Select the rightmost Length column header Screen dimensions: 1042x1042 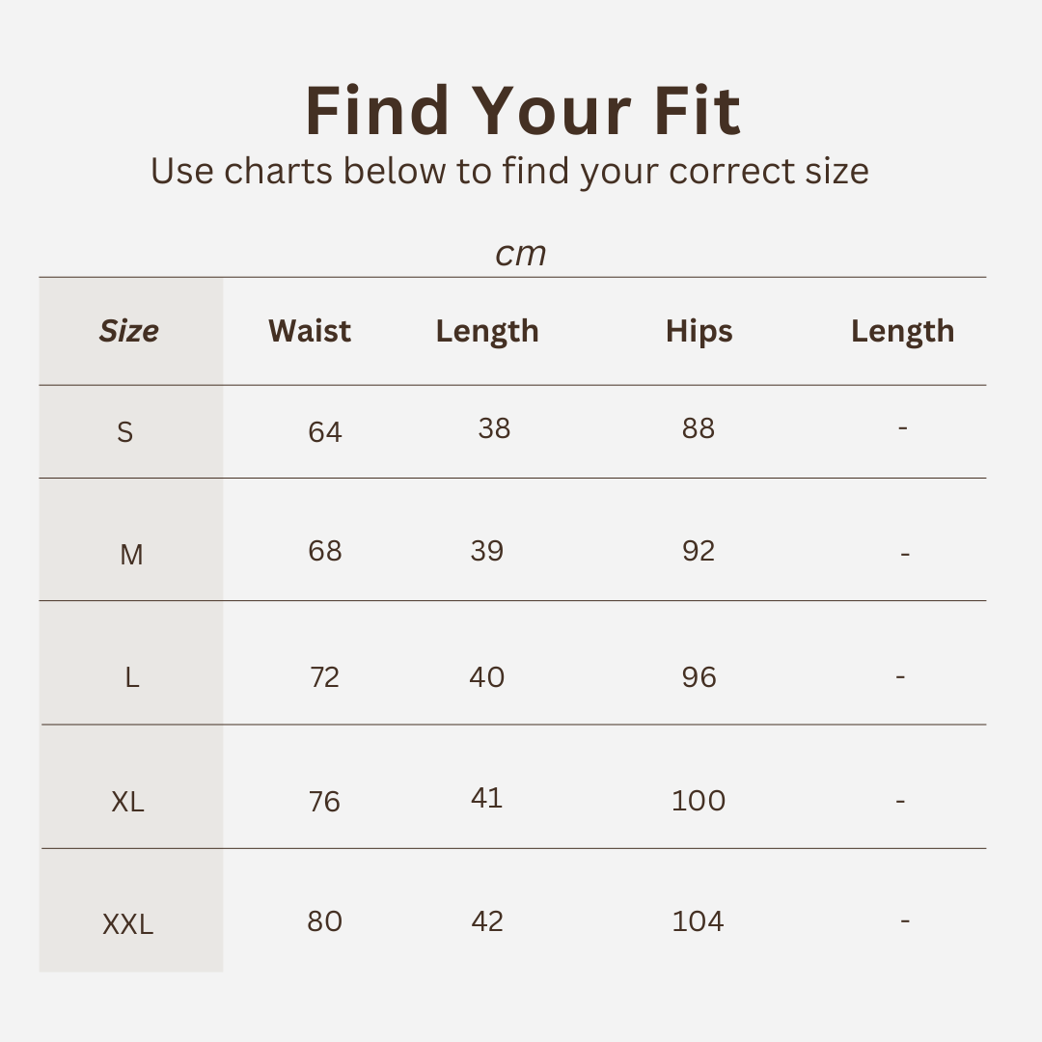click(902, 331)
